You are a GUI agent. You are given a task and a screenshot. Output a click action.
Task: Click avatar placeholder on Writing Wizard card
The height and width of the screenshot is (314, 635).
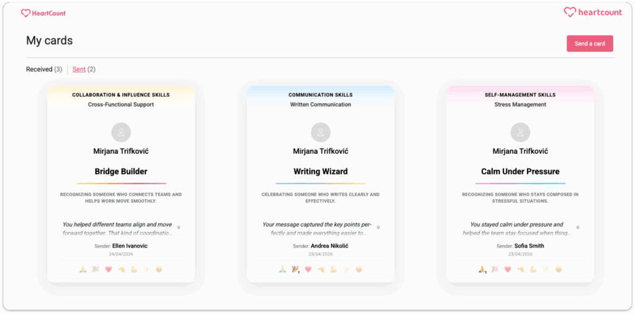321,132
